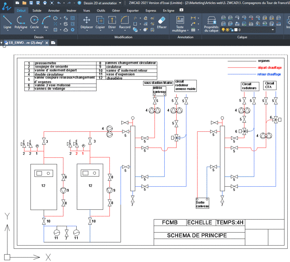
Task: Expand the Texte multiligne dropdown
Action: pyautogui.click(x=188, y=31)
